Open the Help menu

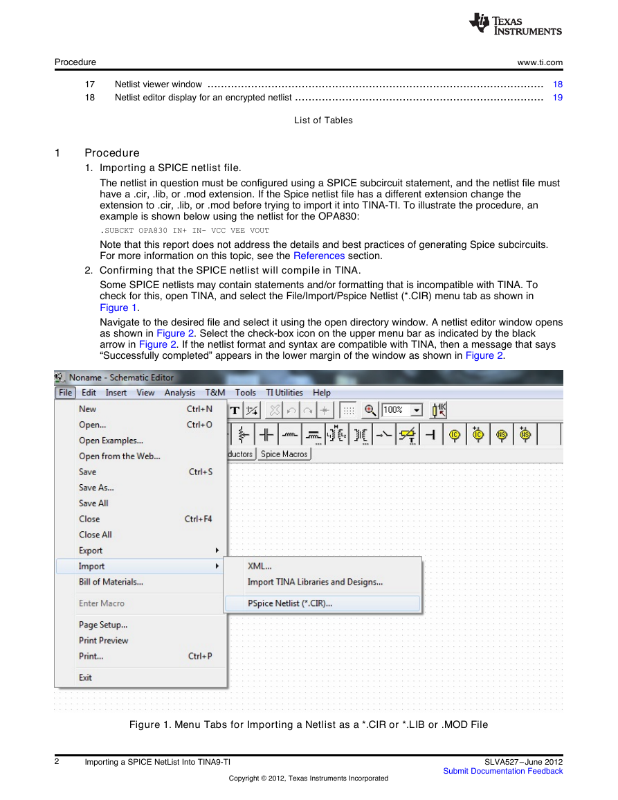(322, 393)
